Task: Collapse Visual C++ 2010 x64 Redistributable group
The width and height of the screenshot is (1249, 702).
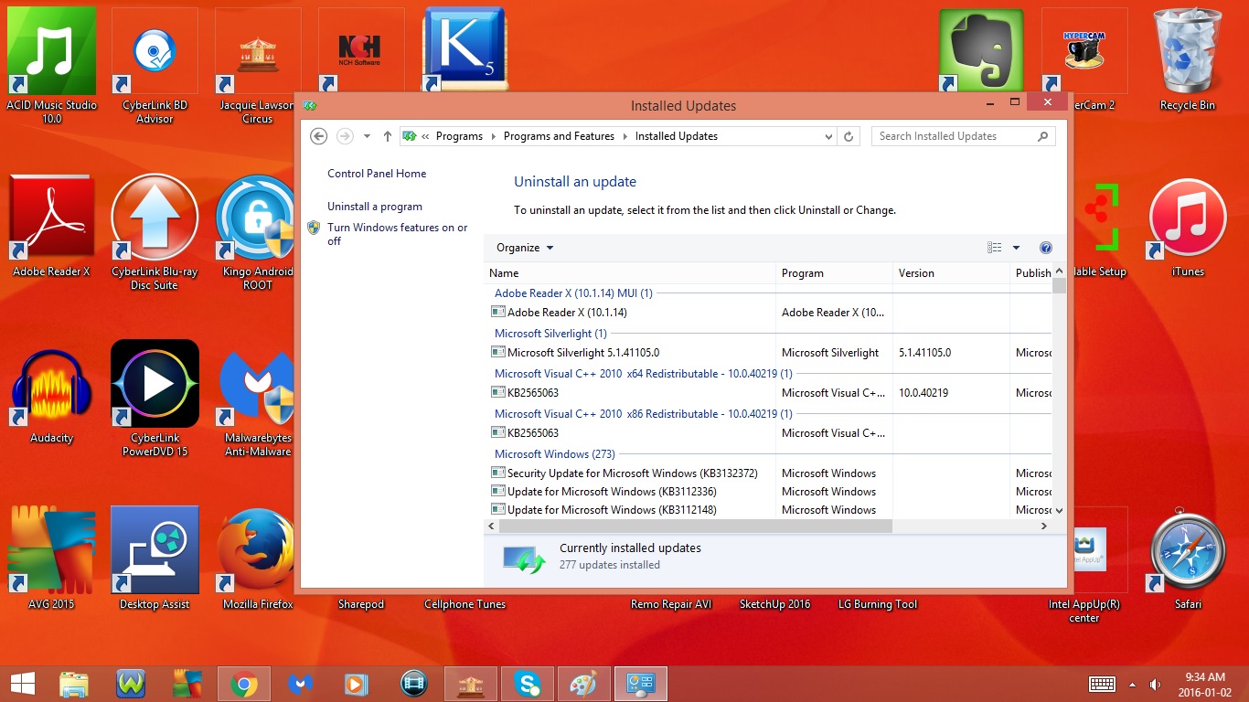Action: 643,374
